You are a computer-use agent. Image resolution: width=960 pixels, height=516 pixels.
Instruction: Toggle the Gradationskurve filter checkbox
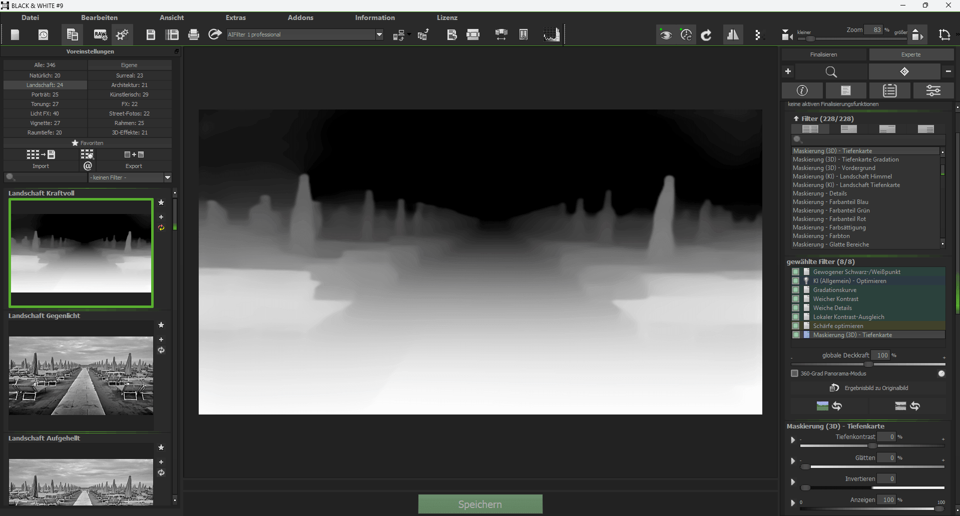[795, 290]
